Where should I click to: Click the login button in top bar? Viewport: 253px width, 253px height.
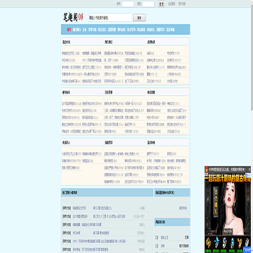pyautogui.click(x=162, y=4)
